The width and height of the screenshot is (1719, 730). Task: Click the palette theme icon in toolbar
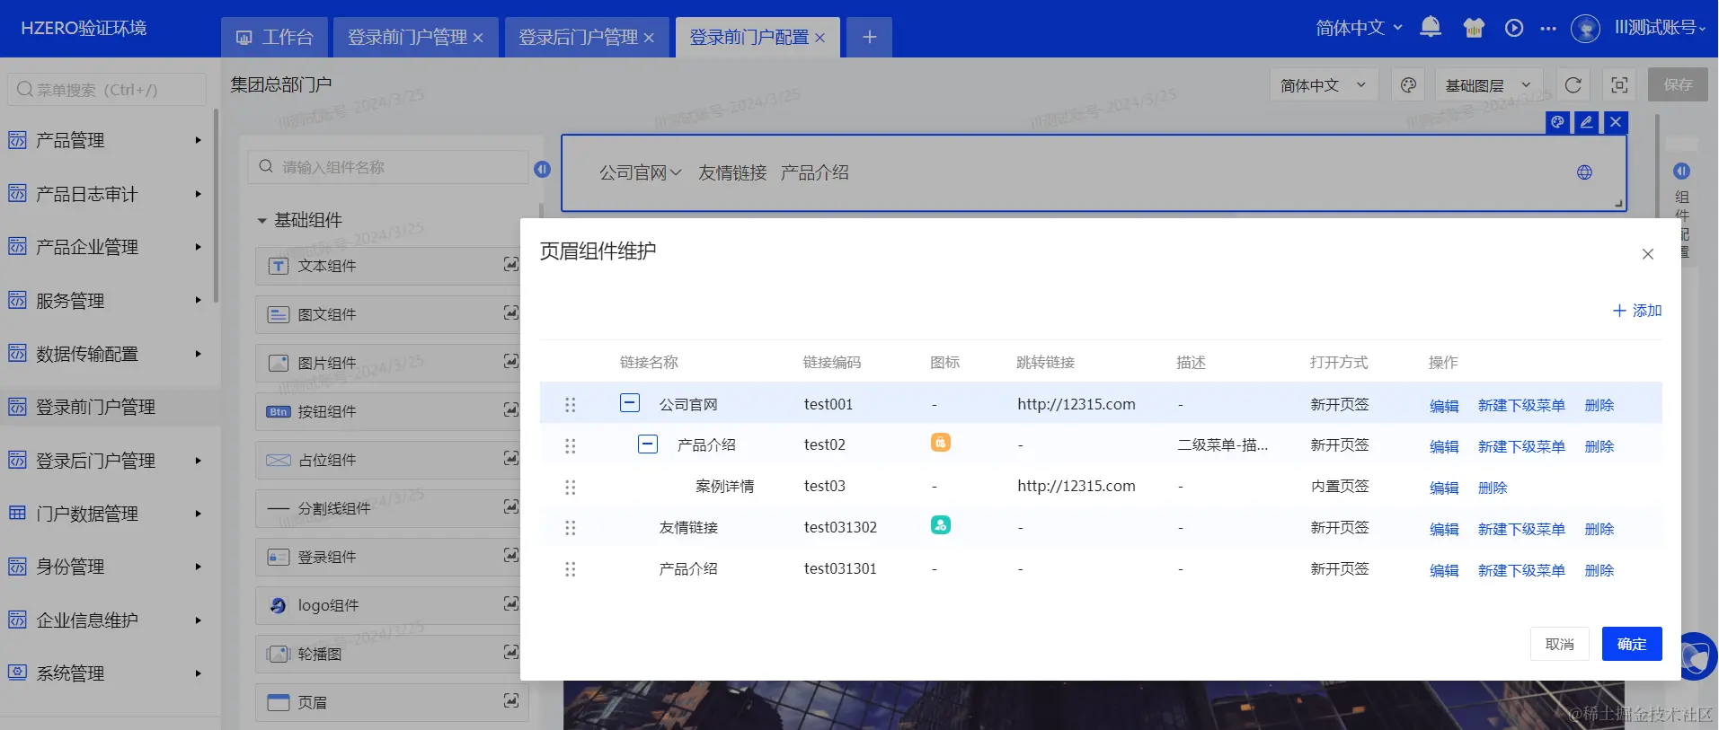pyautogui.click(x=1408, y=85)
